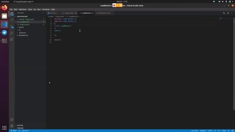Image resolution: width=235 pixels, height=132 pixels.
Task: Click the open changes icon in editor toolbar
Action: point(224,13)
